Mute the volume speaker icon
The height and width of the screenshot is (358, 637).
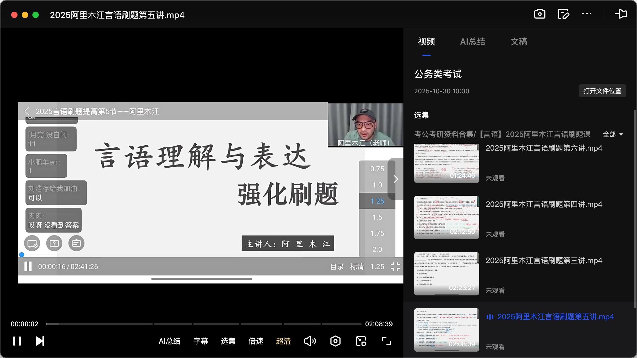tap(310, 341)
